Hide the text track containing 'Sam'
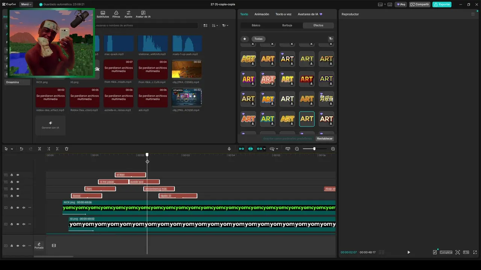Screen dimensions: 481x270 (x=18, y=189)
